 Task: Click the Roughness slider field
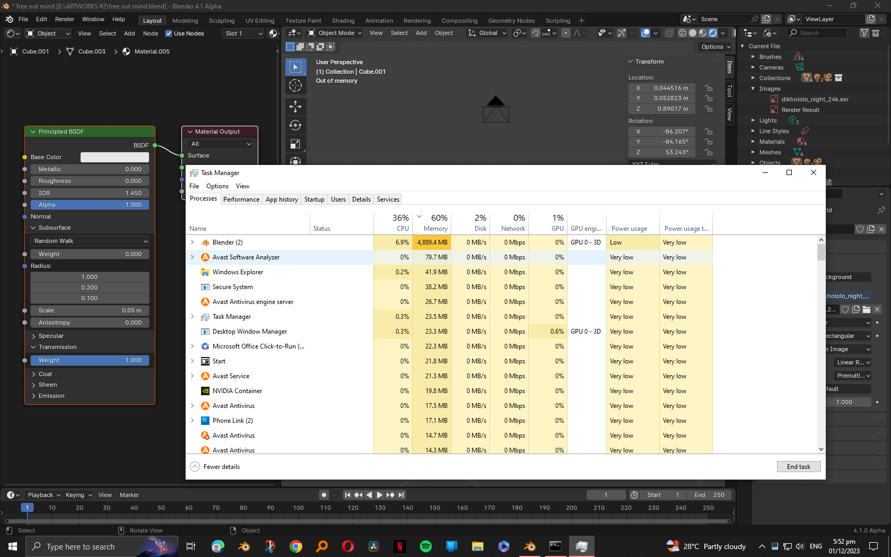tap(90, 181)
